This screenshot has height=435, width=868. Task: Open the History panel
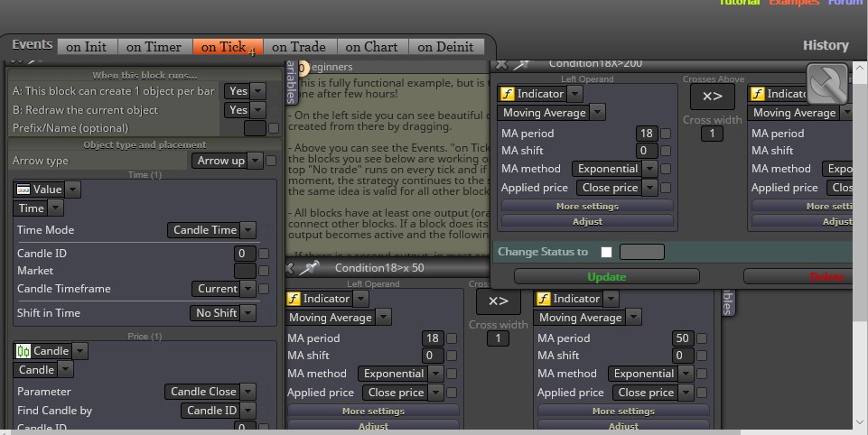click(x=826, y=45)
